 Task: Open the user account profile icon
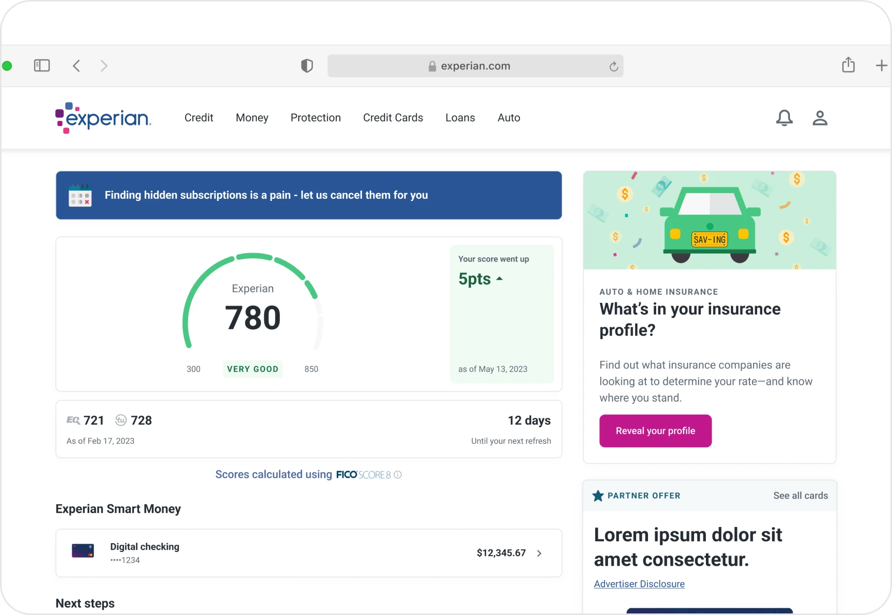[820, 118]
